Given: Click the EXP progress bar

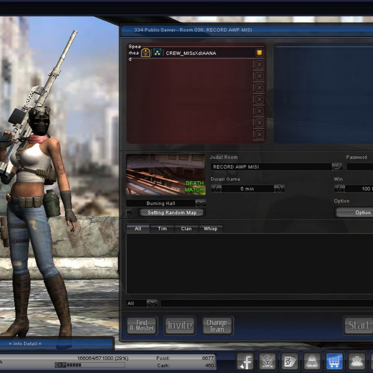Looking at the screenshot, I should coord(90,365).
